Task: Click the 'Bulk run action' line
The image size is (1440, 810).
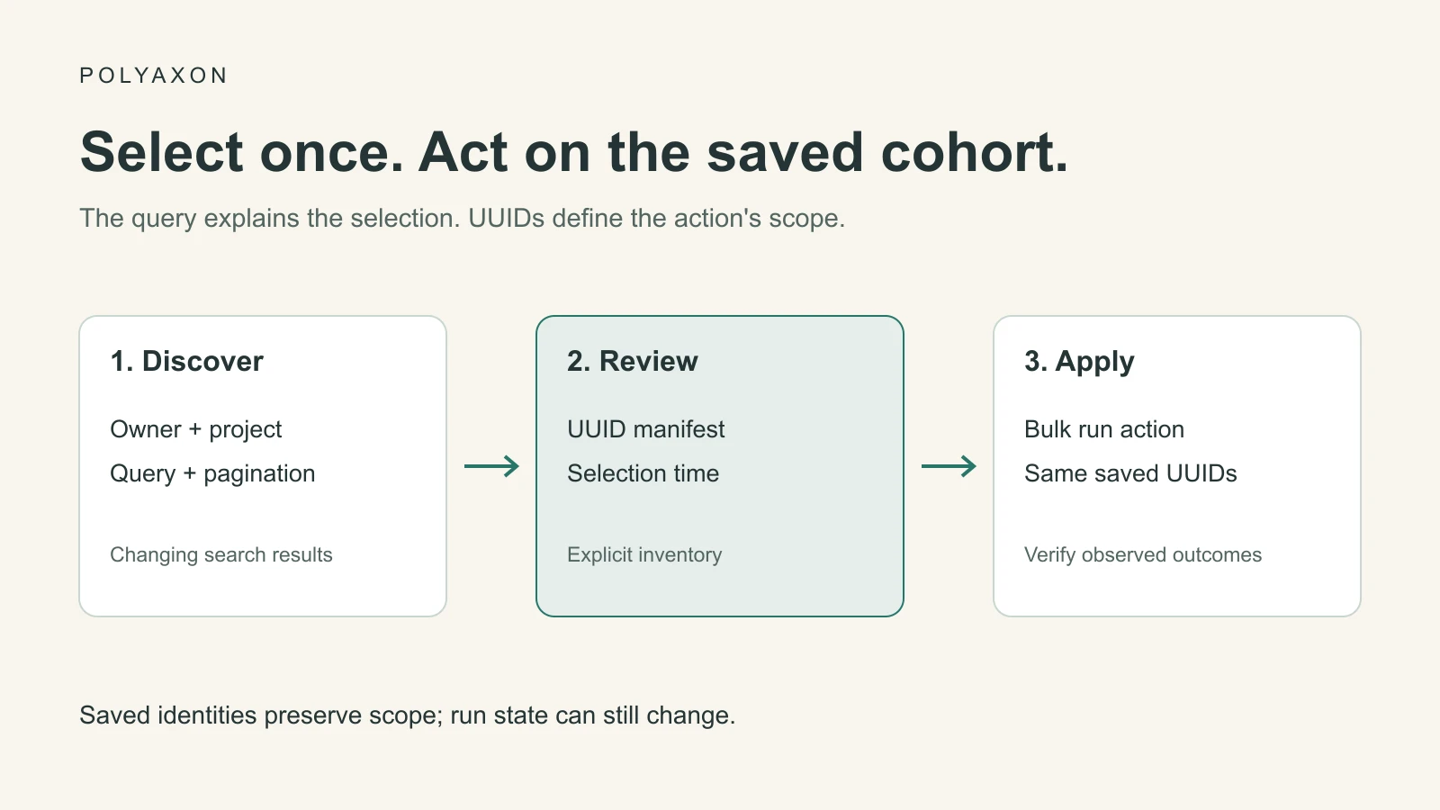Action: click(1104, 429)
